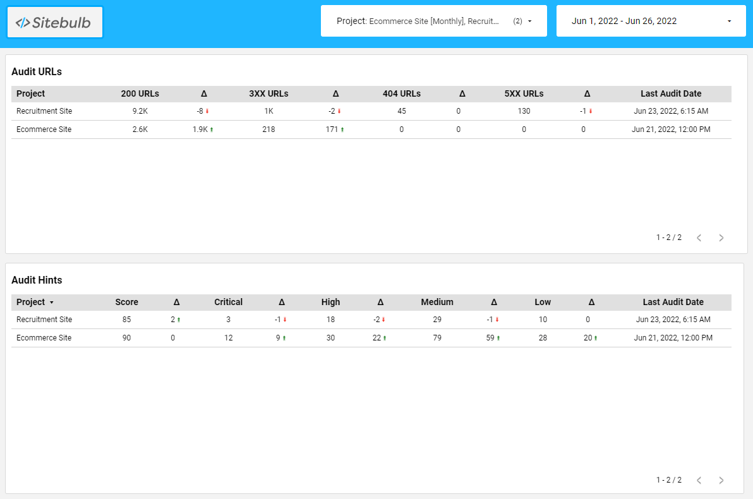The width and height of the screenshot is (753, 499).
Task: Click the 45 value under 404 URLs
Action: point(402,111)
